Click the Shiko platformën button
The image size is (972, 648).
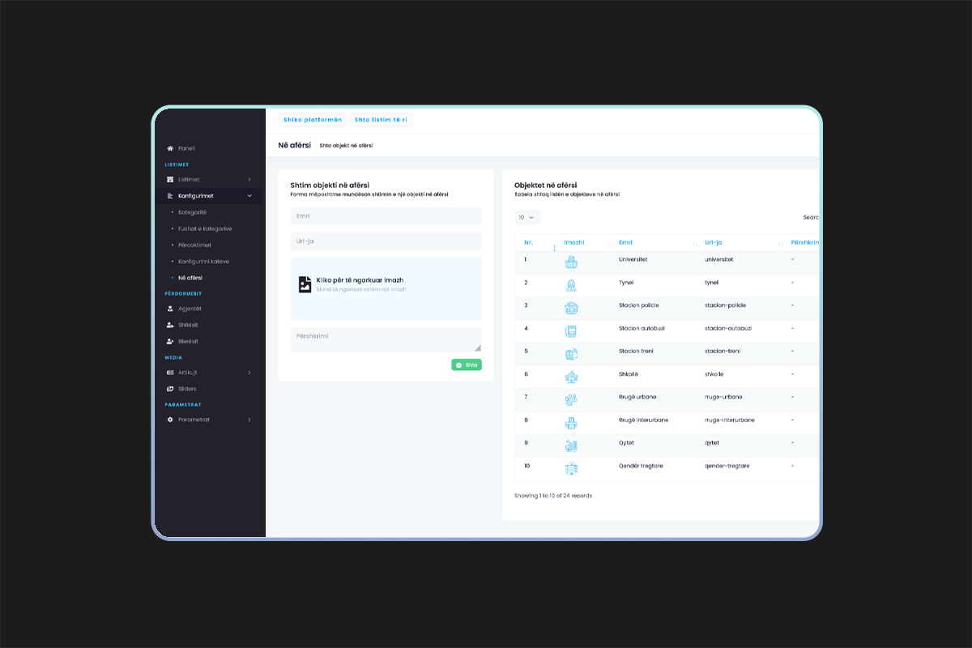point(313,120)
